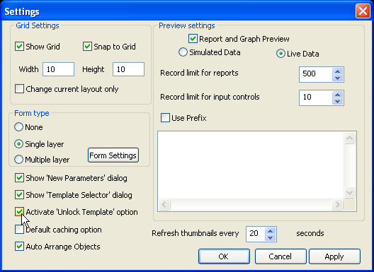Click prefix list scroll left arrow
This screenshot has width=374, height=272.
164,204
